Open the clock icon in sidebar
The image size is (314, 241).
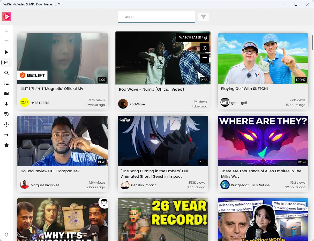[6, 125]
